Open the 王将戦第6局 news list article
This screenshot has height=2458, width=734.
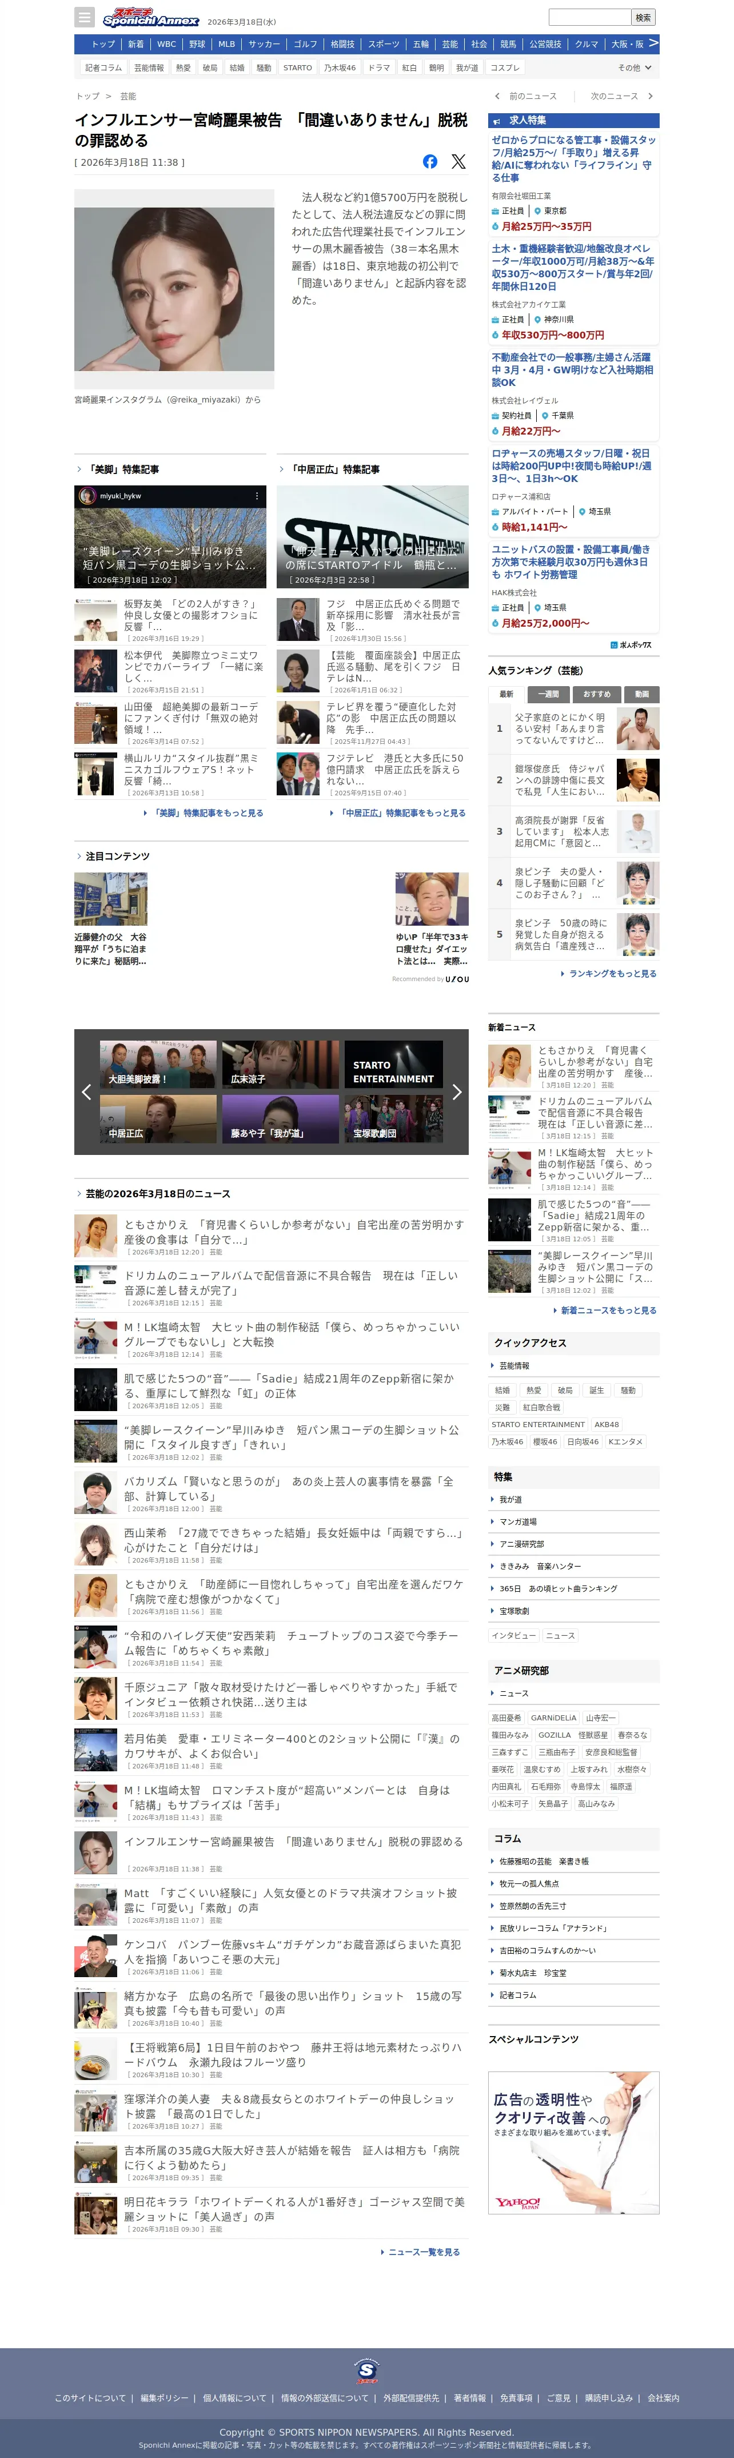(x=271, y=2059)
